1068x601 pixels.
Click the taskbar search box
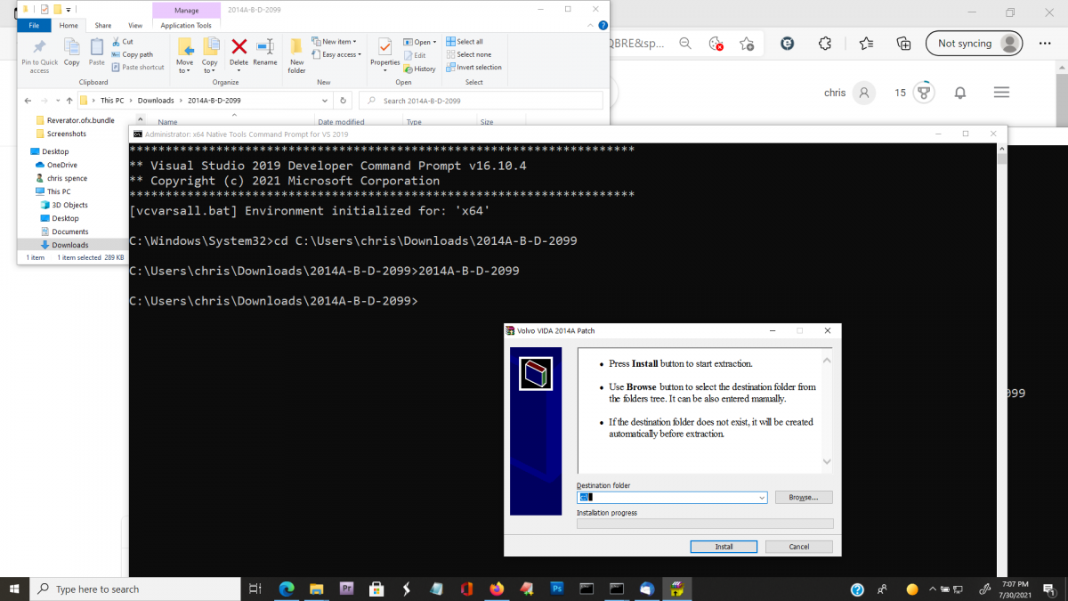(133, 589)
